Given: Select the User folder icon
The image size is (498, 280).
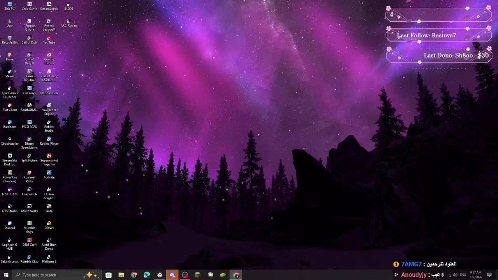Looking at the screenshot, I should pos(10,23).
